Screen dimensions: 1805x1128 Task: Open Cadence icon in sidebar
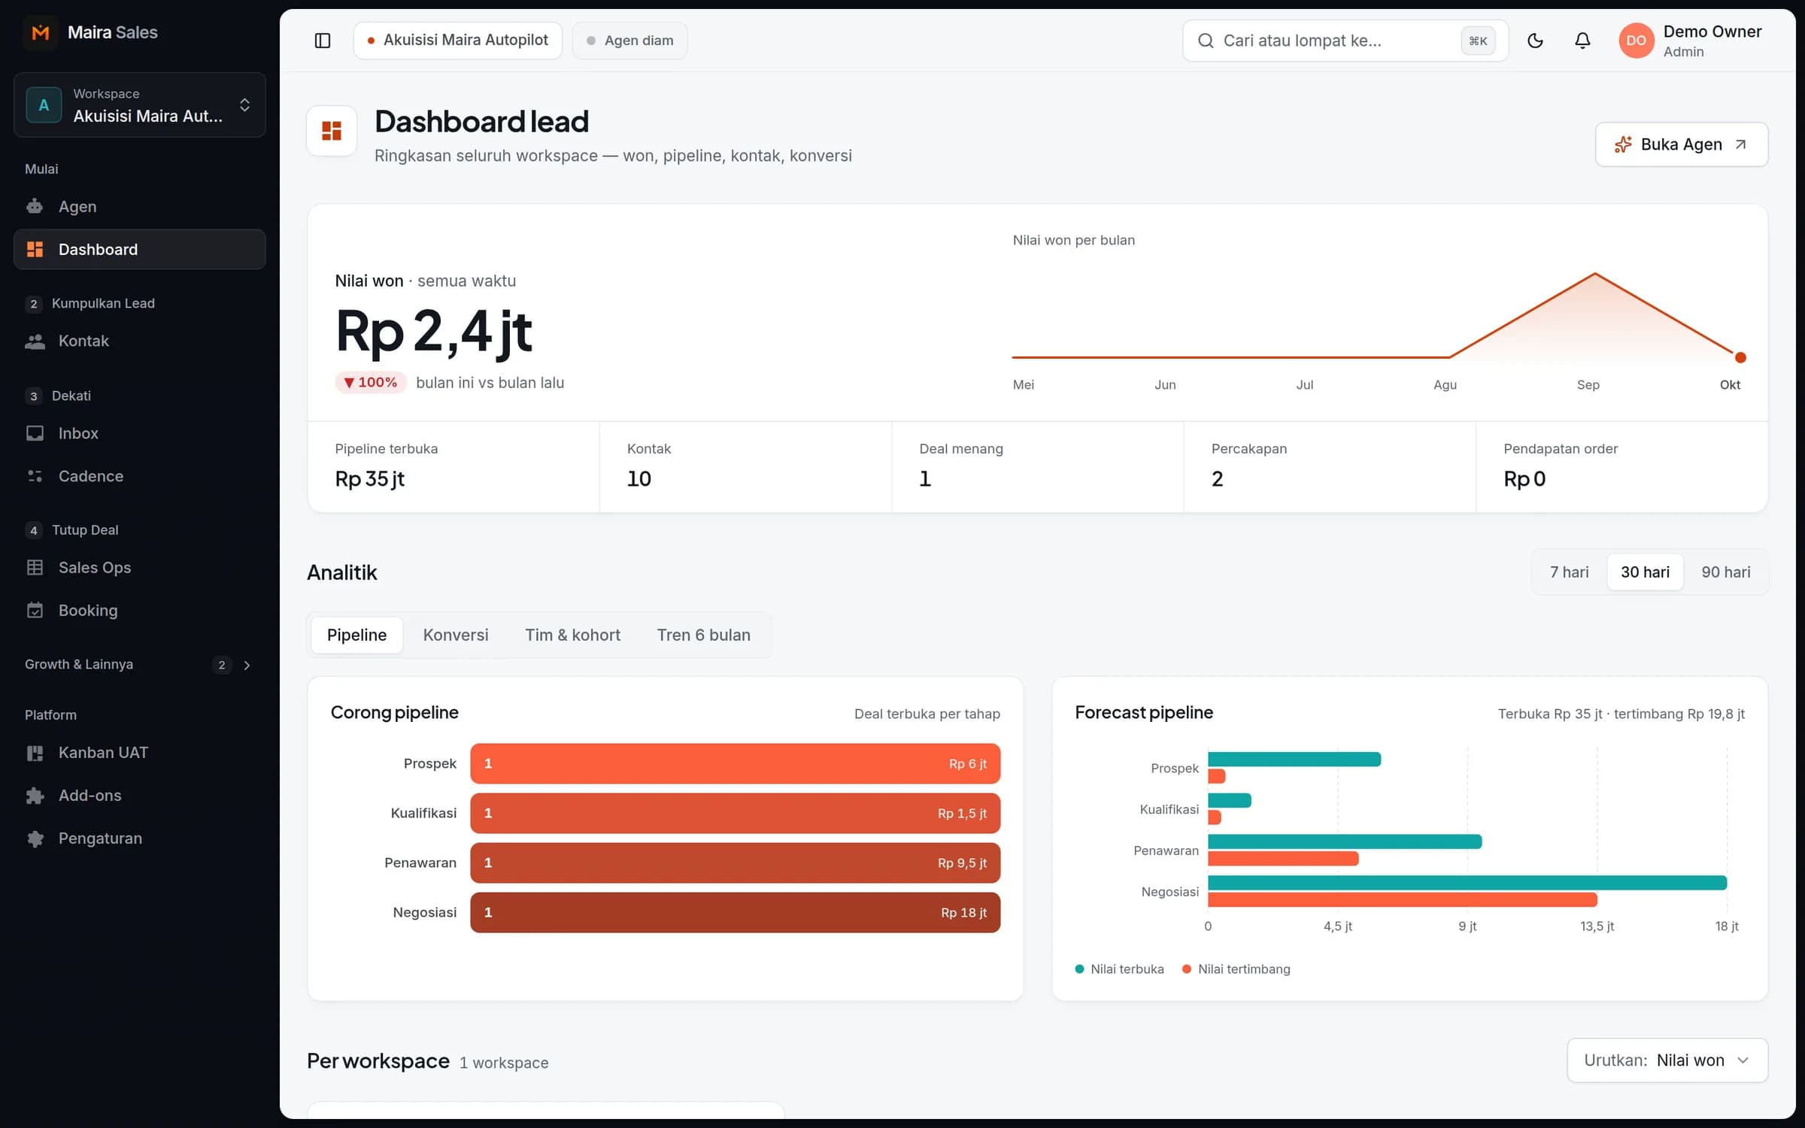click(35, 476)
